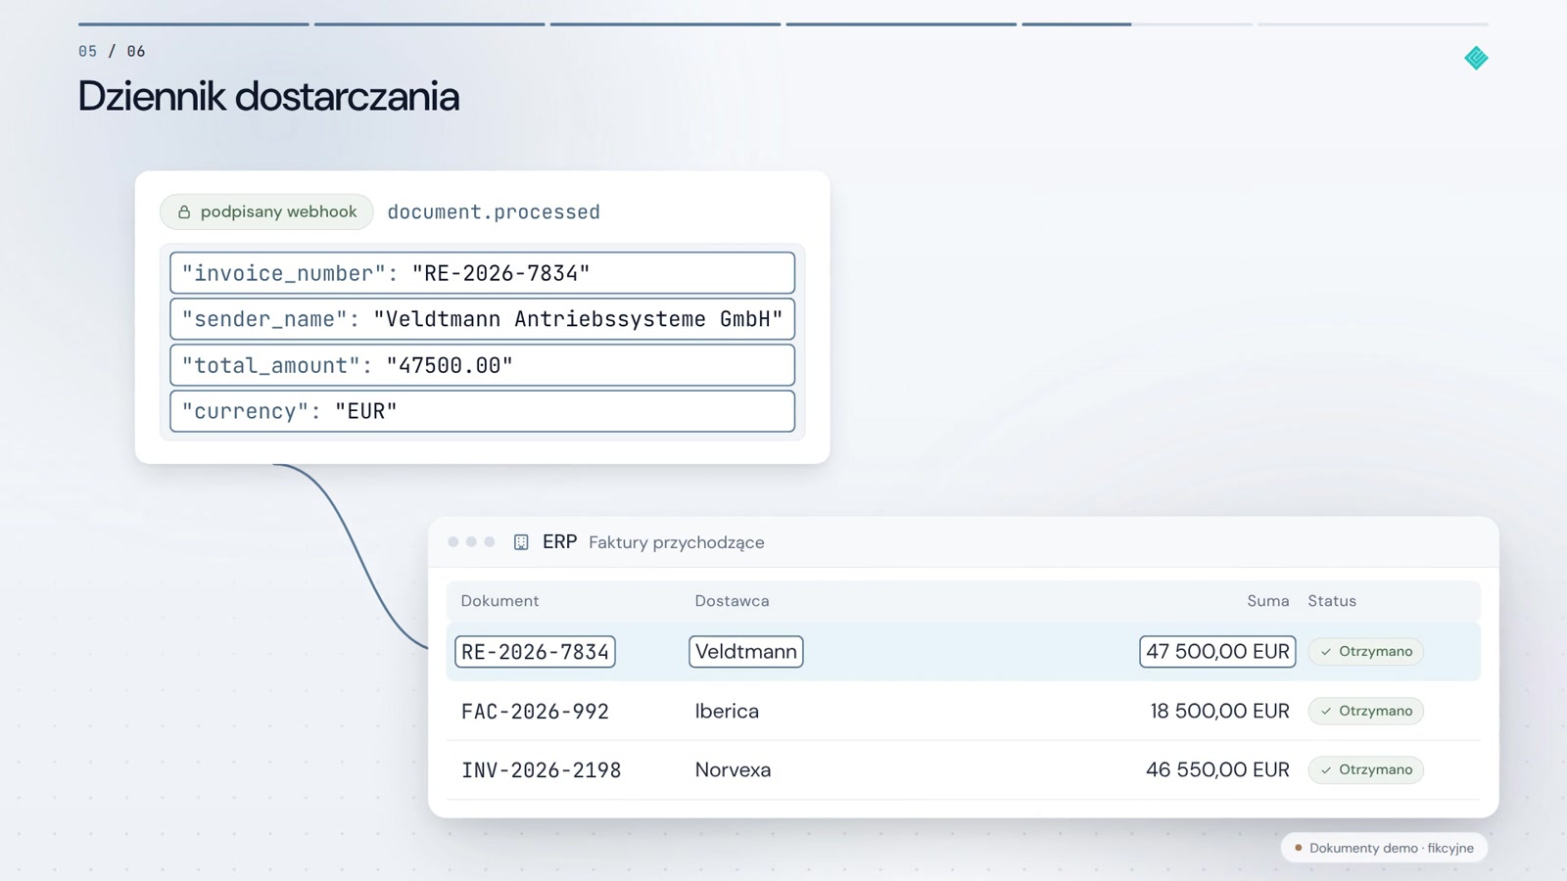The image size is (1567, 881).
Task: Select the Iberica supplier cell
Action: 727,712
